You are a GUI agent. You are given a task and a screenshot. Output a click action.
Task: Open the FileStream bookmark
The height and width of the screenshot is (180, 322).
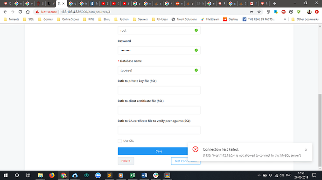(x=210, y=19)
